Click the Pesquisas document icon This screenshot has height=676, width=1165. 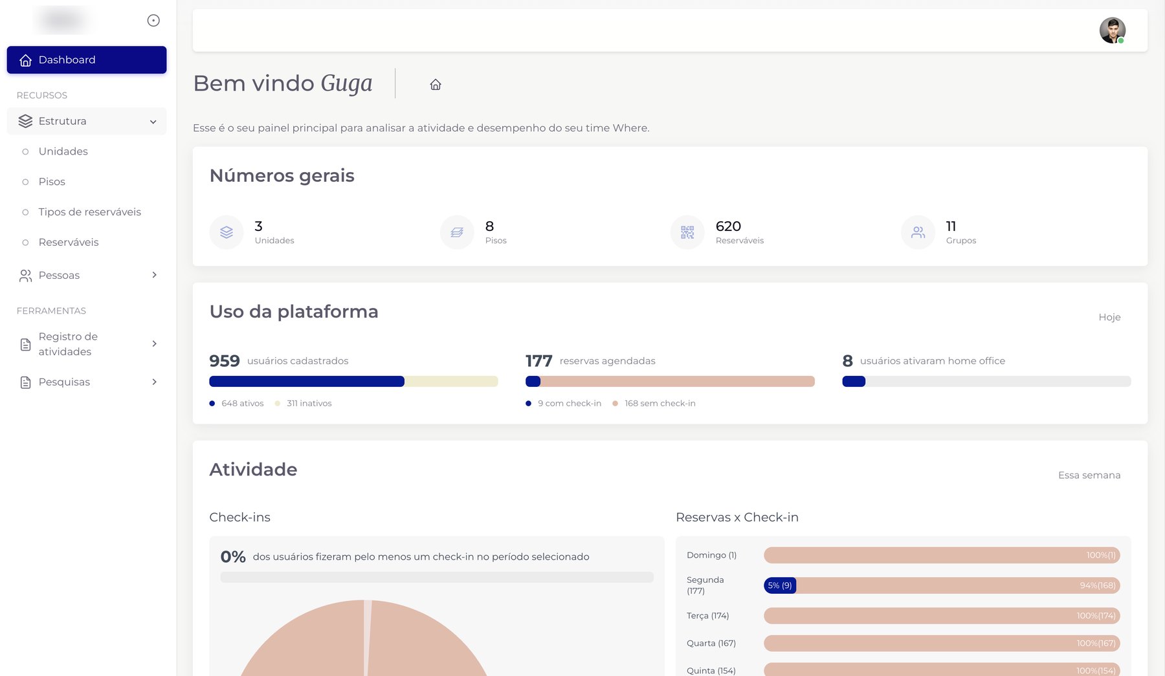coord(25,382)
